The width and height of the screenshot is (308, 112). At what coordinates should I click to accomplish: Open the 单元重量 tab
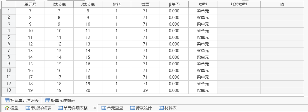(112, 108)
